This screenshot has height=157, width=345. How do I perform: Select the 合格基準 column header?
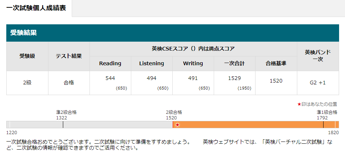pyautogui.click(x=276, y=63)
